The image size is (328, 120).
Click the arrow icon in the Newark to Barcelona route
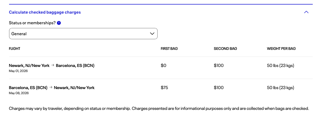pyautogui.click(x=53, y=65)
